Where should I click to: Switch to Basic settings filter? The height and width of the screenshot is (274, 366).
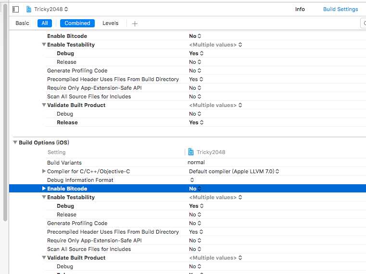pos(22,23)
